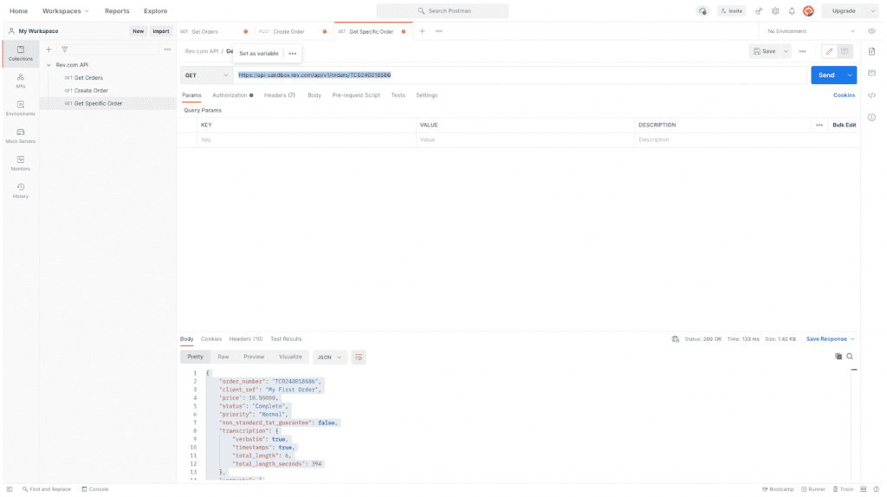Search the response with the magnifier icon
The image size is (887, 497).
point(850,357)
